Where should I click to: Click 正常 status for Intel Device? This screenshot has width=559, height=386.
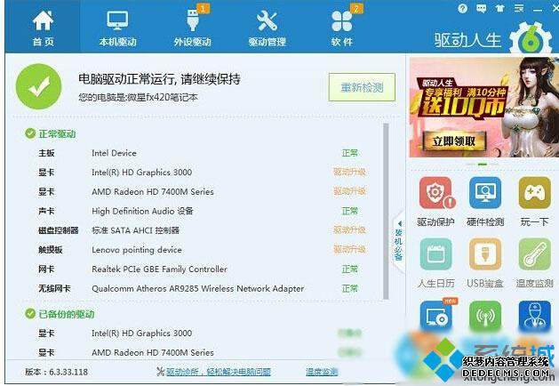point(350,153)
